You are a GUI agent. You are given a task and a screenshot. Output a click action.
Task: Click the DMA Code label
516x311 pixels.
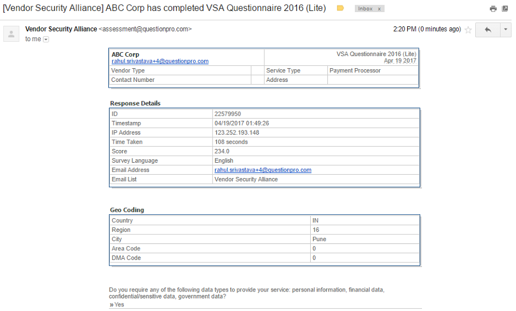tap(126, 258)
